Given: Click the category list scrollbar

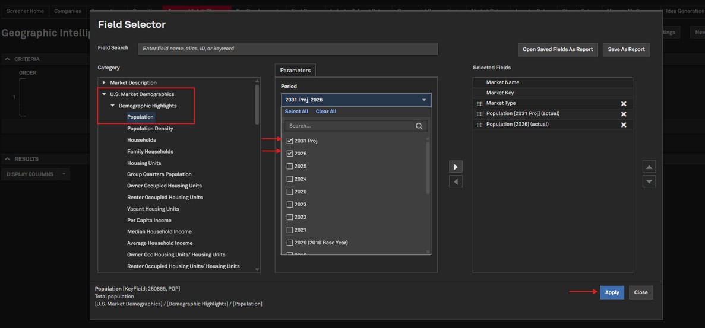Looking at the screenshot, I should click(257, 106).
